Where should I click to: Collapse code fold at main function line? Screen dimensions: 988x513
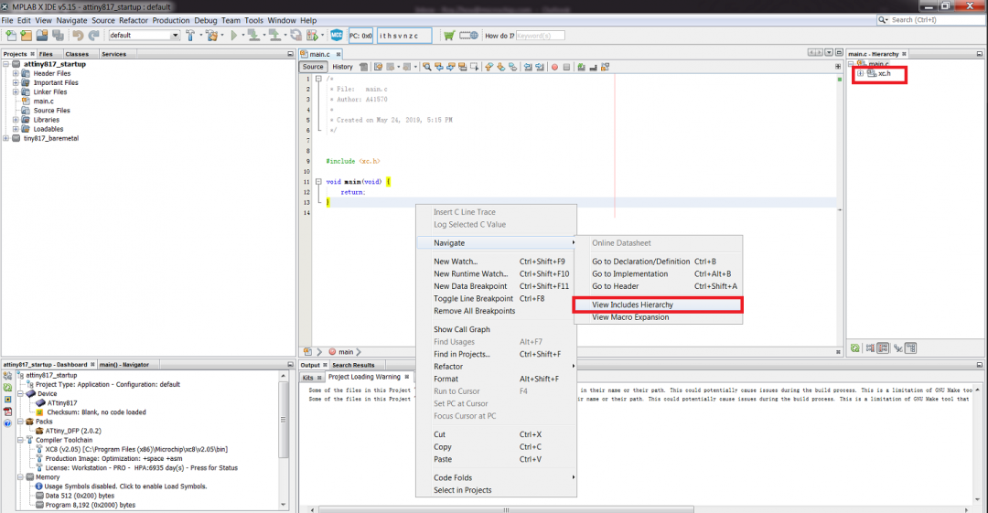click(318, 181)
